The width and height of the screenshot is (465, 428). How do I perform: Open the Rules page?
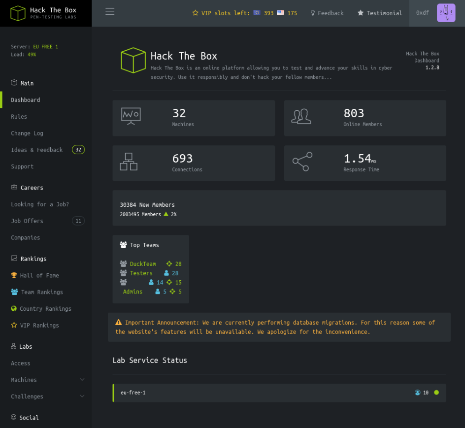(19, 117)
